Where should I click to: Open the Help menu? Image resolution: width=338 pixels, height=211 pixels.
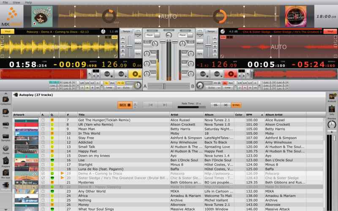coord(28,3)
